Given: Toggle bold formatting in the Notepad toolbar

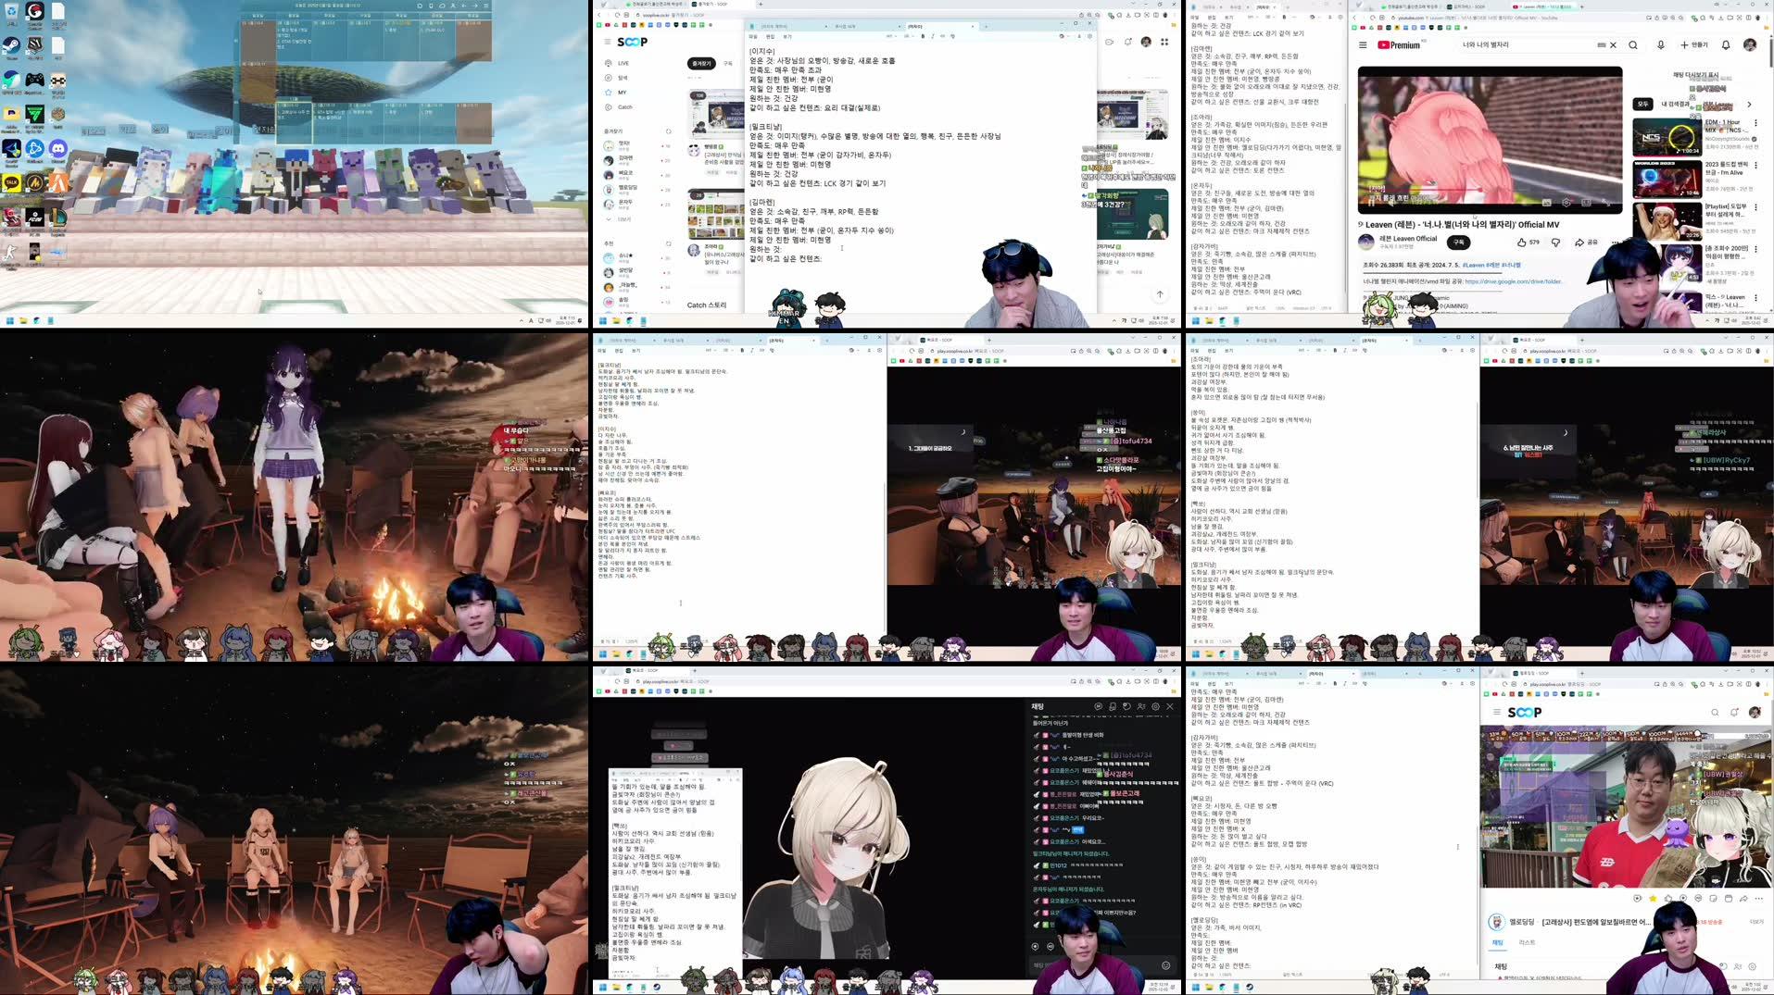Looking at the screenshot, I should [x=923, y=36].
